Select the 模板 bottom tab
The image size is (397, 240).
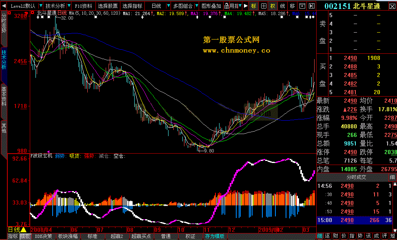(x=25, y=236)
